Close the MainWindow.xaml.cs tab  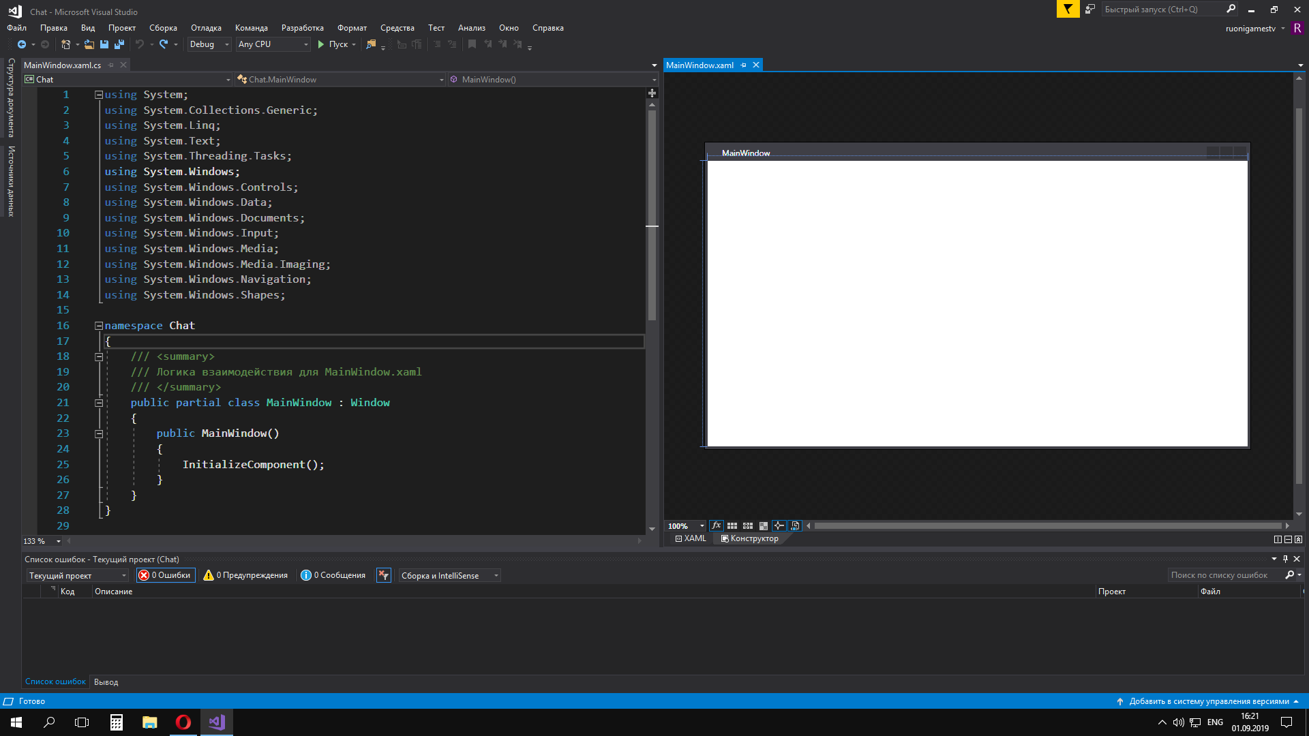pyautogui.click(x=123, y=65)
